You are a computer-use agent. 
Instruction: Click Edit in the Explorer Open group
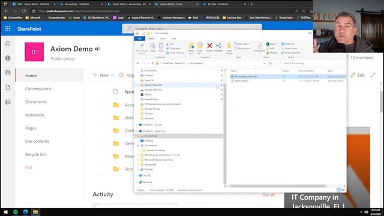coord(270,48)
